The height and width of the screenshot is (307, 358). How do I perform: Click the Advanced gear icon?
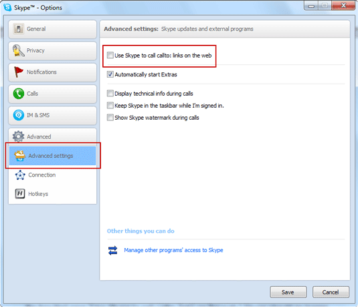click(x=18, y=136)
